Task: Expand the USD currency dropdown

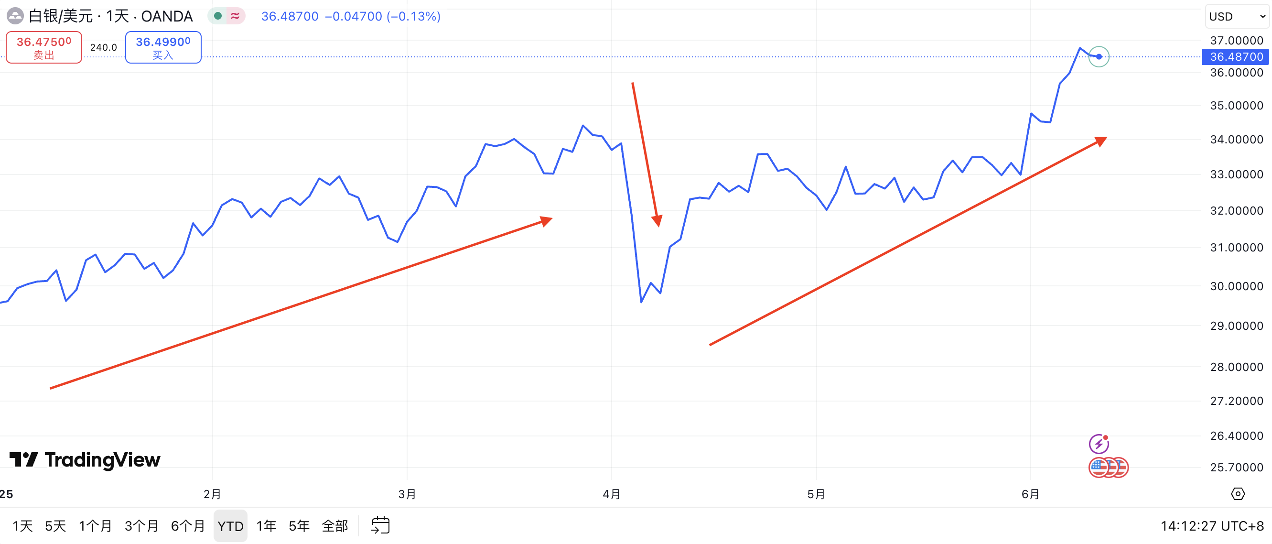Action: click(1237, 16)
